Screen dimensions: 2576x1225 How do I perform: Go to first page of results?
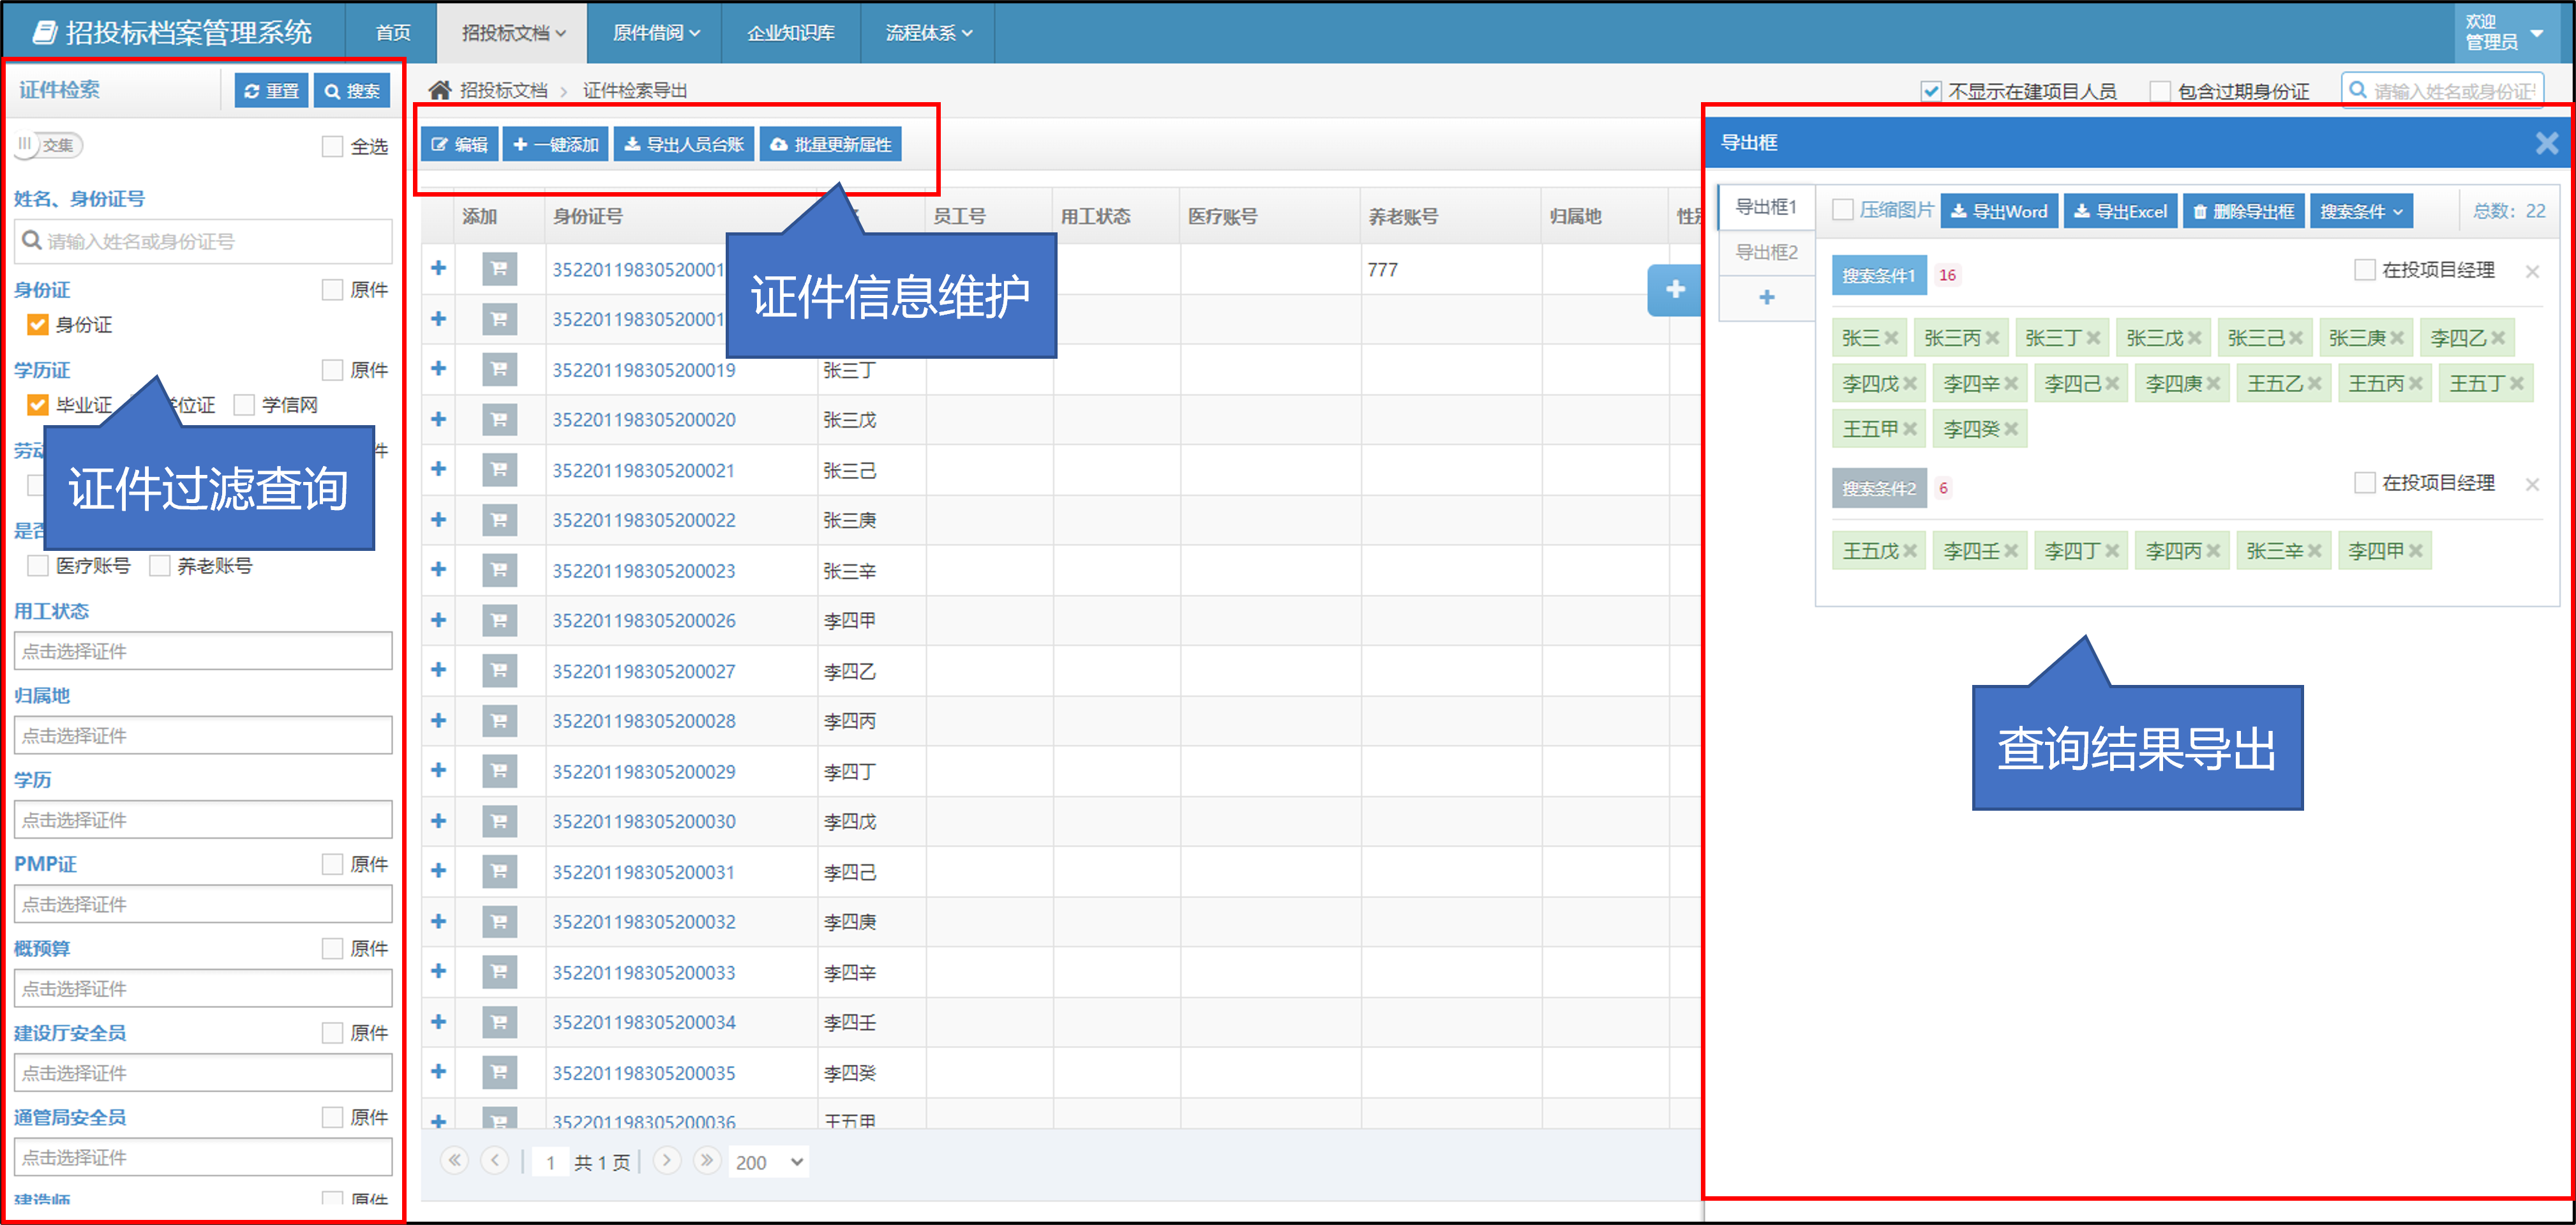click(x=455, y=1161)
